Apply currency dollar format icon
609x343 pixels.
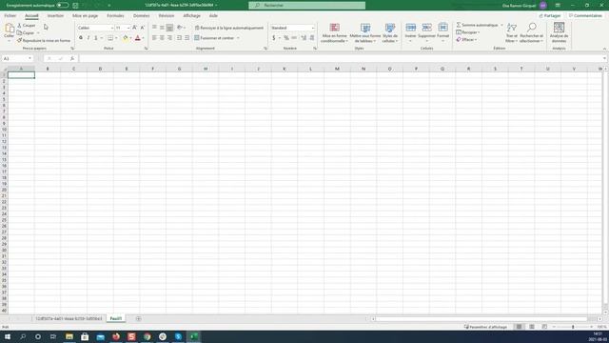(274, 38)
